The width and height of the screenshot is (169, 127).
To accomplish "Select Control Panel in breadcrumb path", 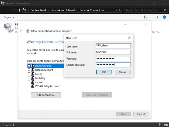I will pos(39,10).
